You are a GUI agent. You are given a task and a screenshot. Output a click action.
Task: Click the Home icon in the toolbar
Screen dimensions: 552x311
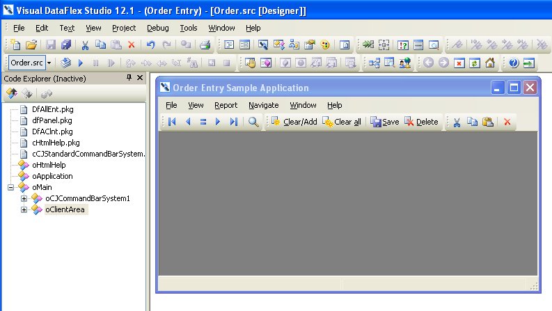[x=490, y=63]
